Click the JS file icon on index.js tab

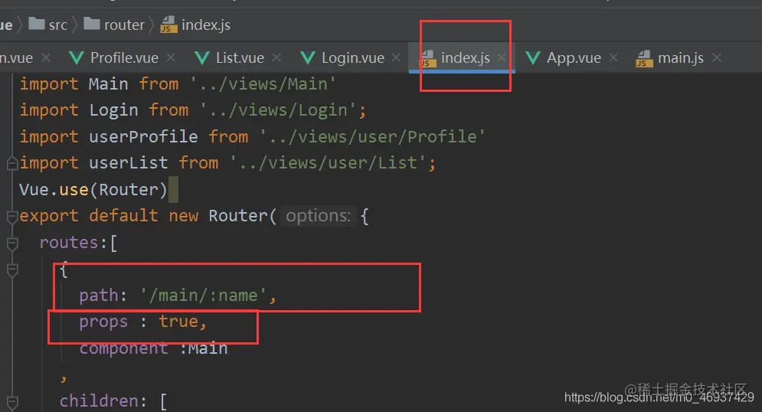click(427, 58)
